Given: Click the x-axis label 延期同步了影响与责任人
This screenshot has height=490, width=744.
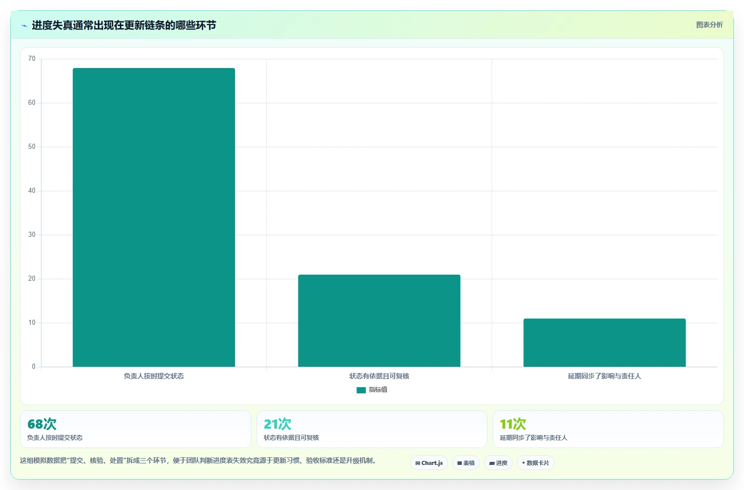Looking at the screenshot, I should click(x=604, y=376).
